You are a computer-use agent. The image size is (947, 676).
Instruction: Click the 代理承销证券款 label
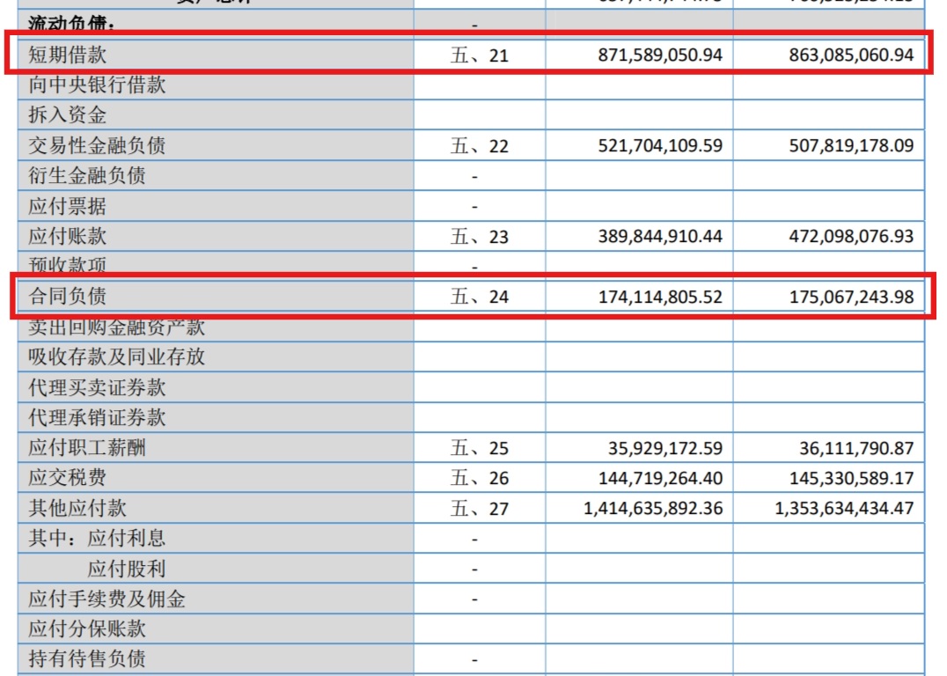(x=97, y=417)
